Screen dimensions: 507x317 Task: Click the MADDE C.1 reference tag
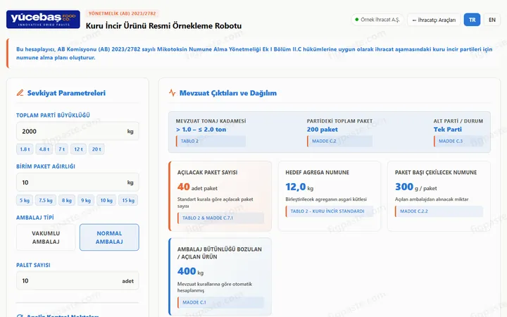tap(220, 302)
